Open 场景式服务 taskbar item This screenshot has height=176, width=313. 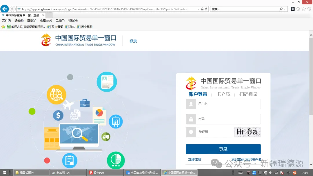coord(31,173)
